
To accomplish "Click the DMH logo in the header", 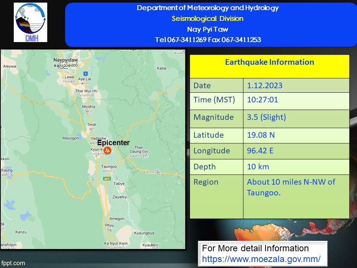I will 30,23.
